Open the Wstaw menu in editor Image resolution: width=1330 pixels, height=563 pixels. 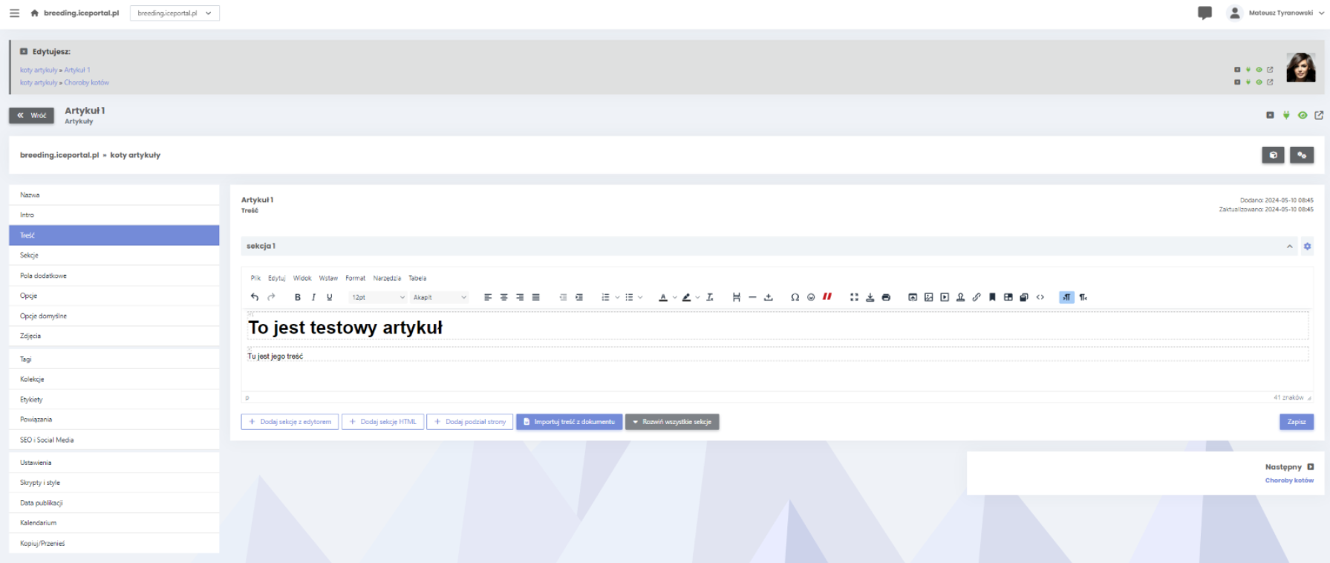[328, 278]
